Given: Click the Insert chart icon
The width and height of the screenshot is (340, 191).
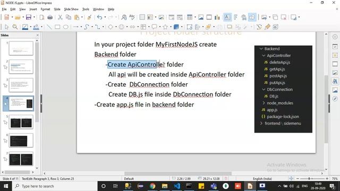Looking at the screenshot, I should point(217,17).
